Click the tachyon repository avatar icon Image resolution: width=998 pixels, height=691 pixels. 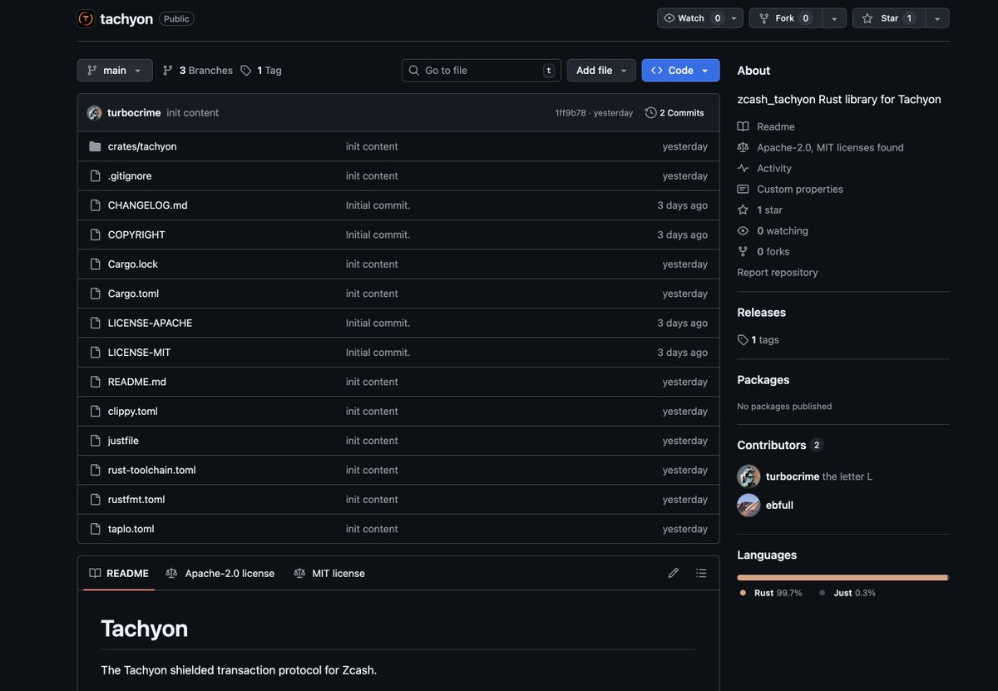(x=86, y=18)
